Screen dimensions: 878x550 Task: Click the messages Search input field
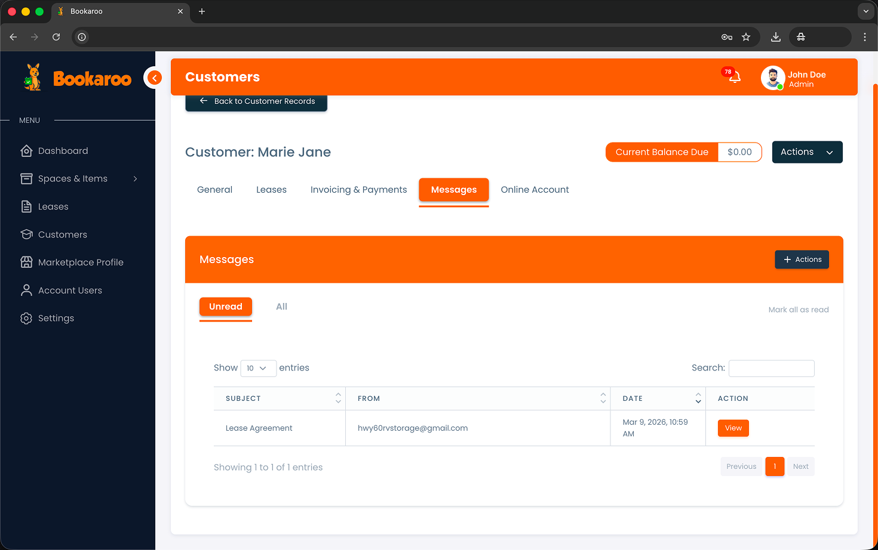point(771,368)
